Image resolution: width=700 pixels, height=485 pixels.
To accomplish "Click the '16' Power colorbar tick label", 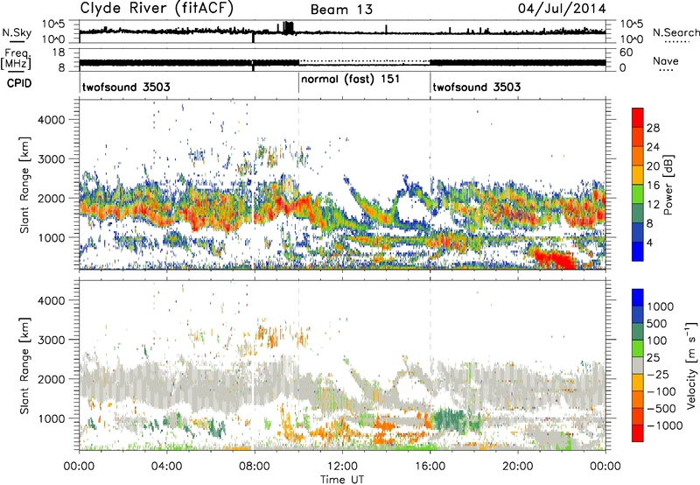I will (x=653, y=186).
